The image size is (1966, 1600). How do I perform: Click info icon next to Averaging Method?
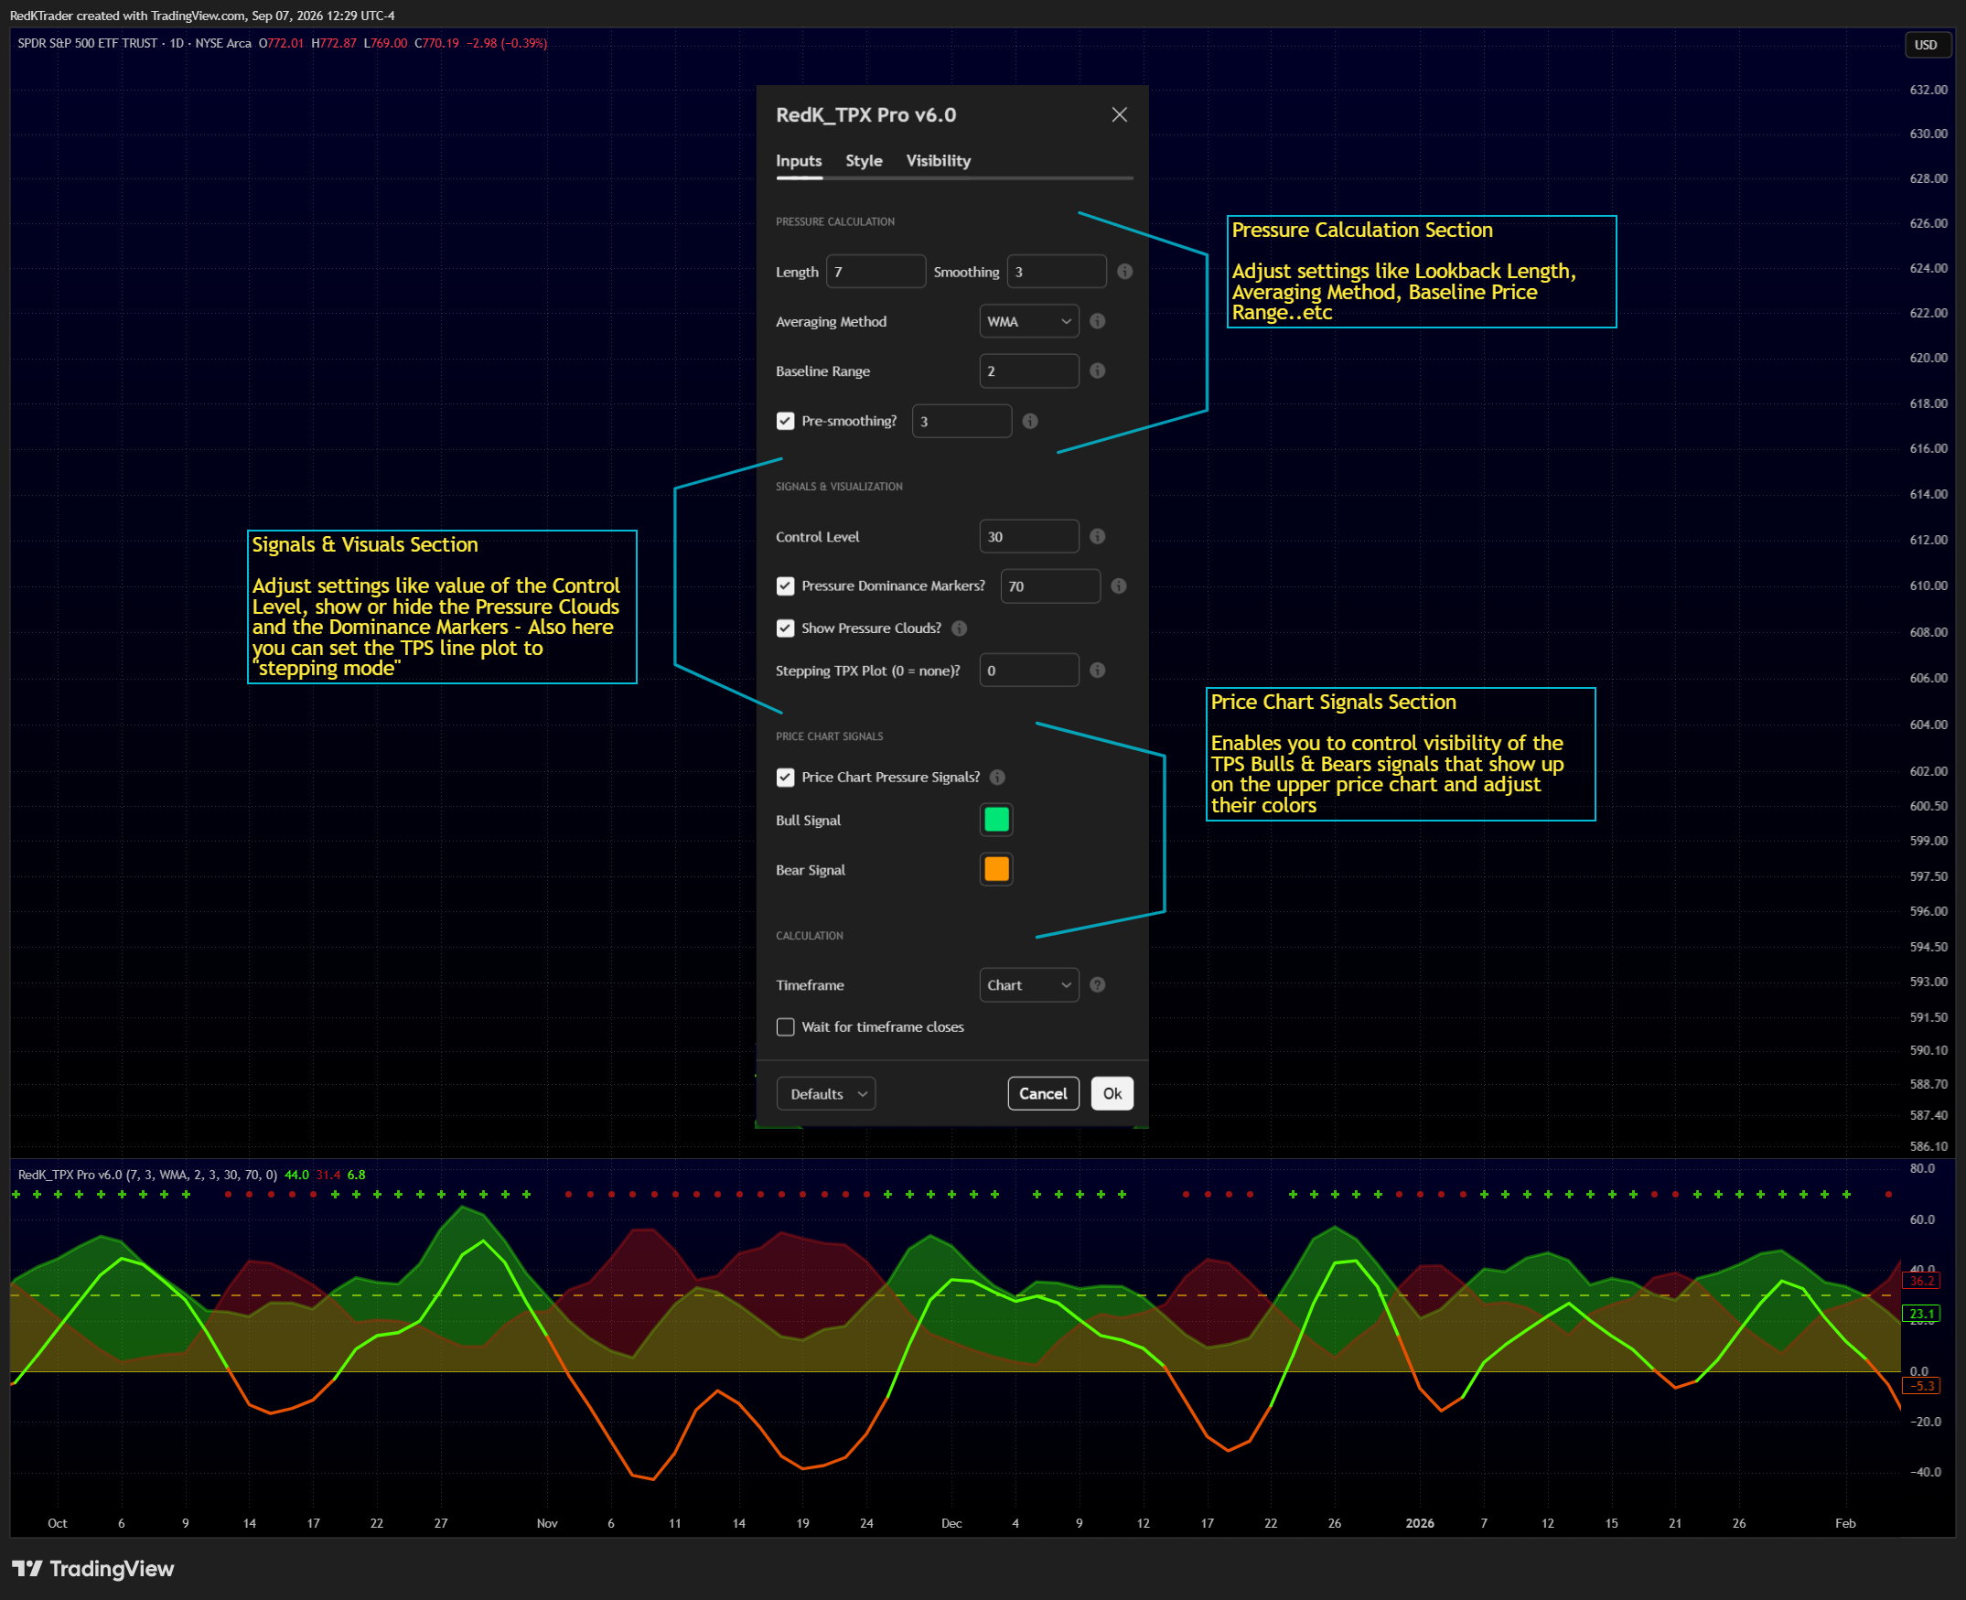[x=1097, y=322]
